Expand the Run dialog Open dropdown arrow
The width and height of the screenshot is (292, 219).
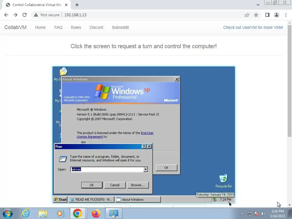(146, 169)
